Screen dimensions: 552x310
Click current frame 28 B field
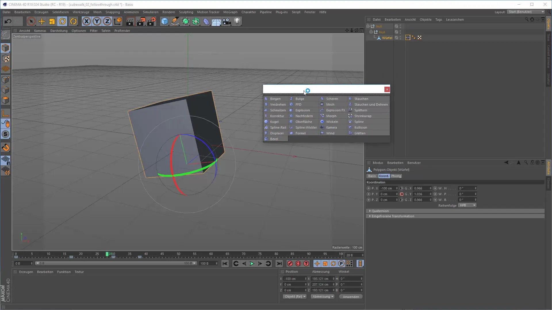coord(354,255)
